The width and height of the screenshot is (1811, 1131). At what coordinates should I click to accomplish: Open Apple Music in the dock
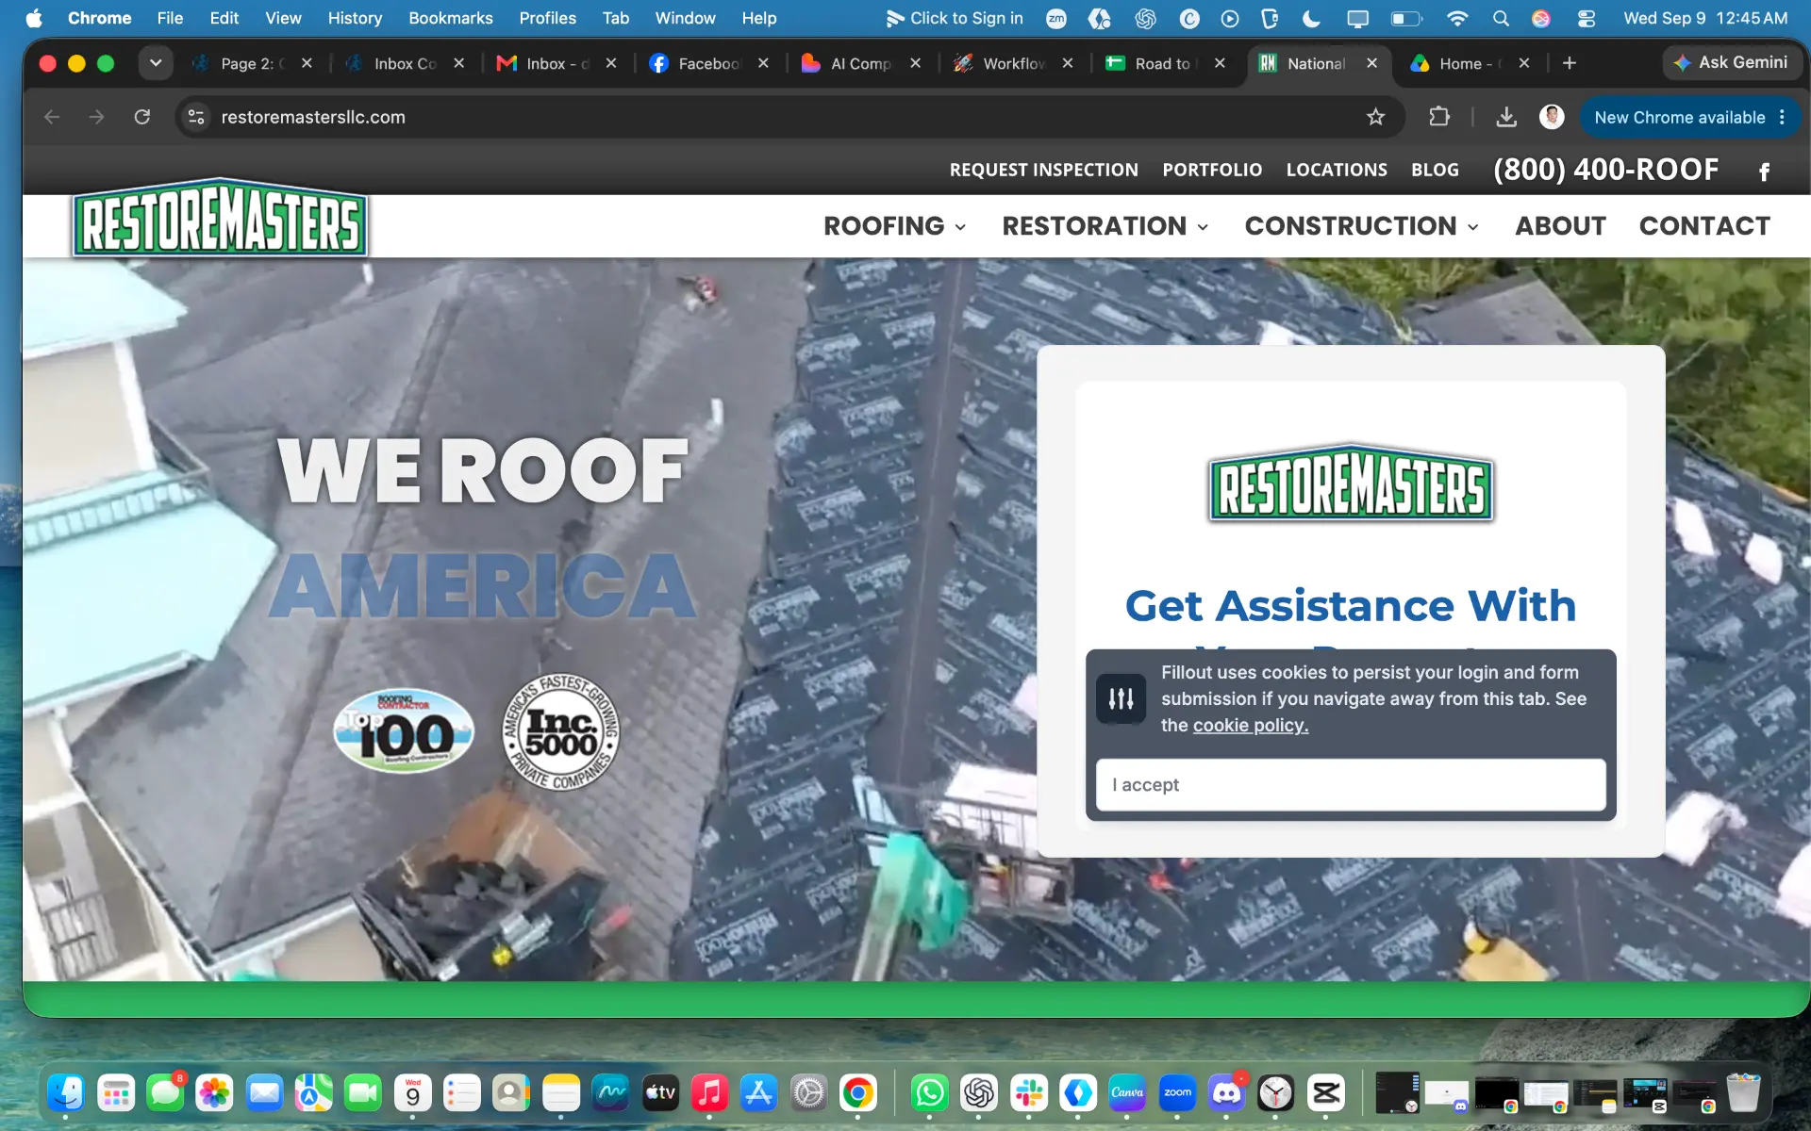709,1092
